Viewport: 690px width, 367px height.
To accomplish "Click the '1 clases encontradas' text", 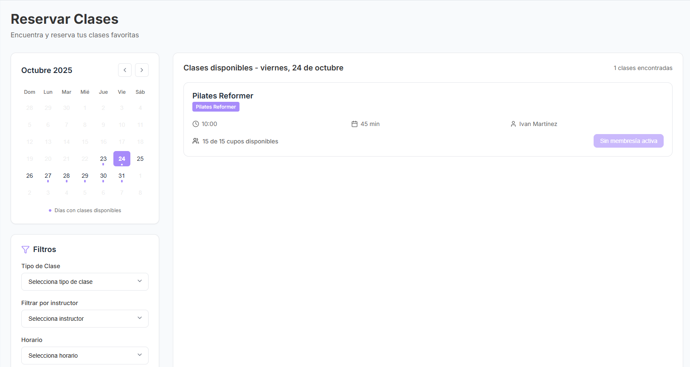I will 643,68.
